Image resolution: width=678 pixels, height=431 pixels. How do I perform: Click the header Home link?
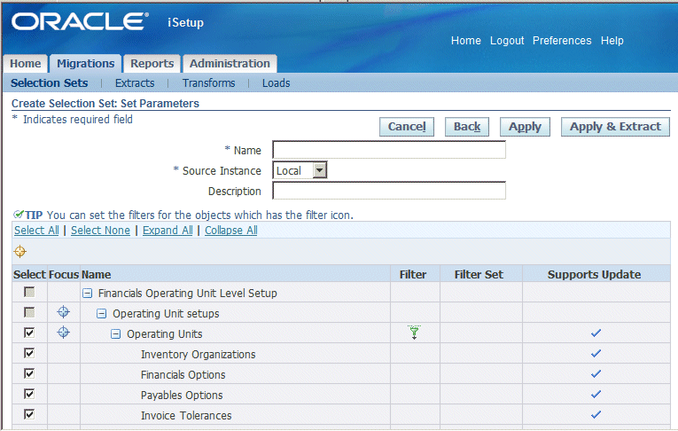(465, 41)
